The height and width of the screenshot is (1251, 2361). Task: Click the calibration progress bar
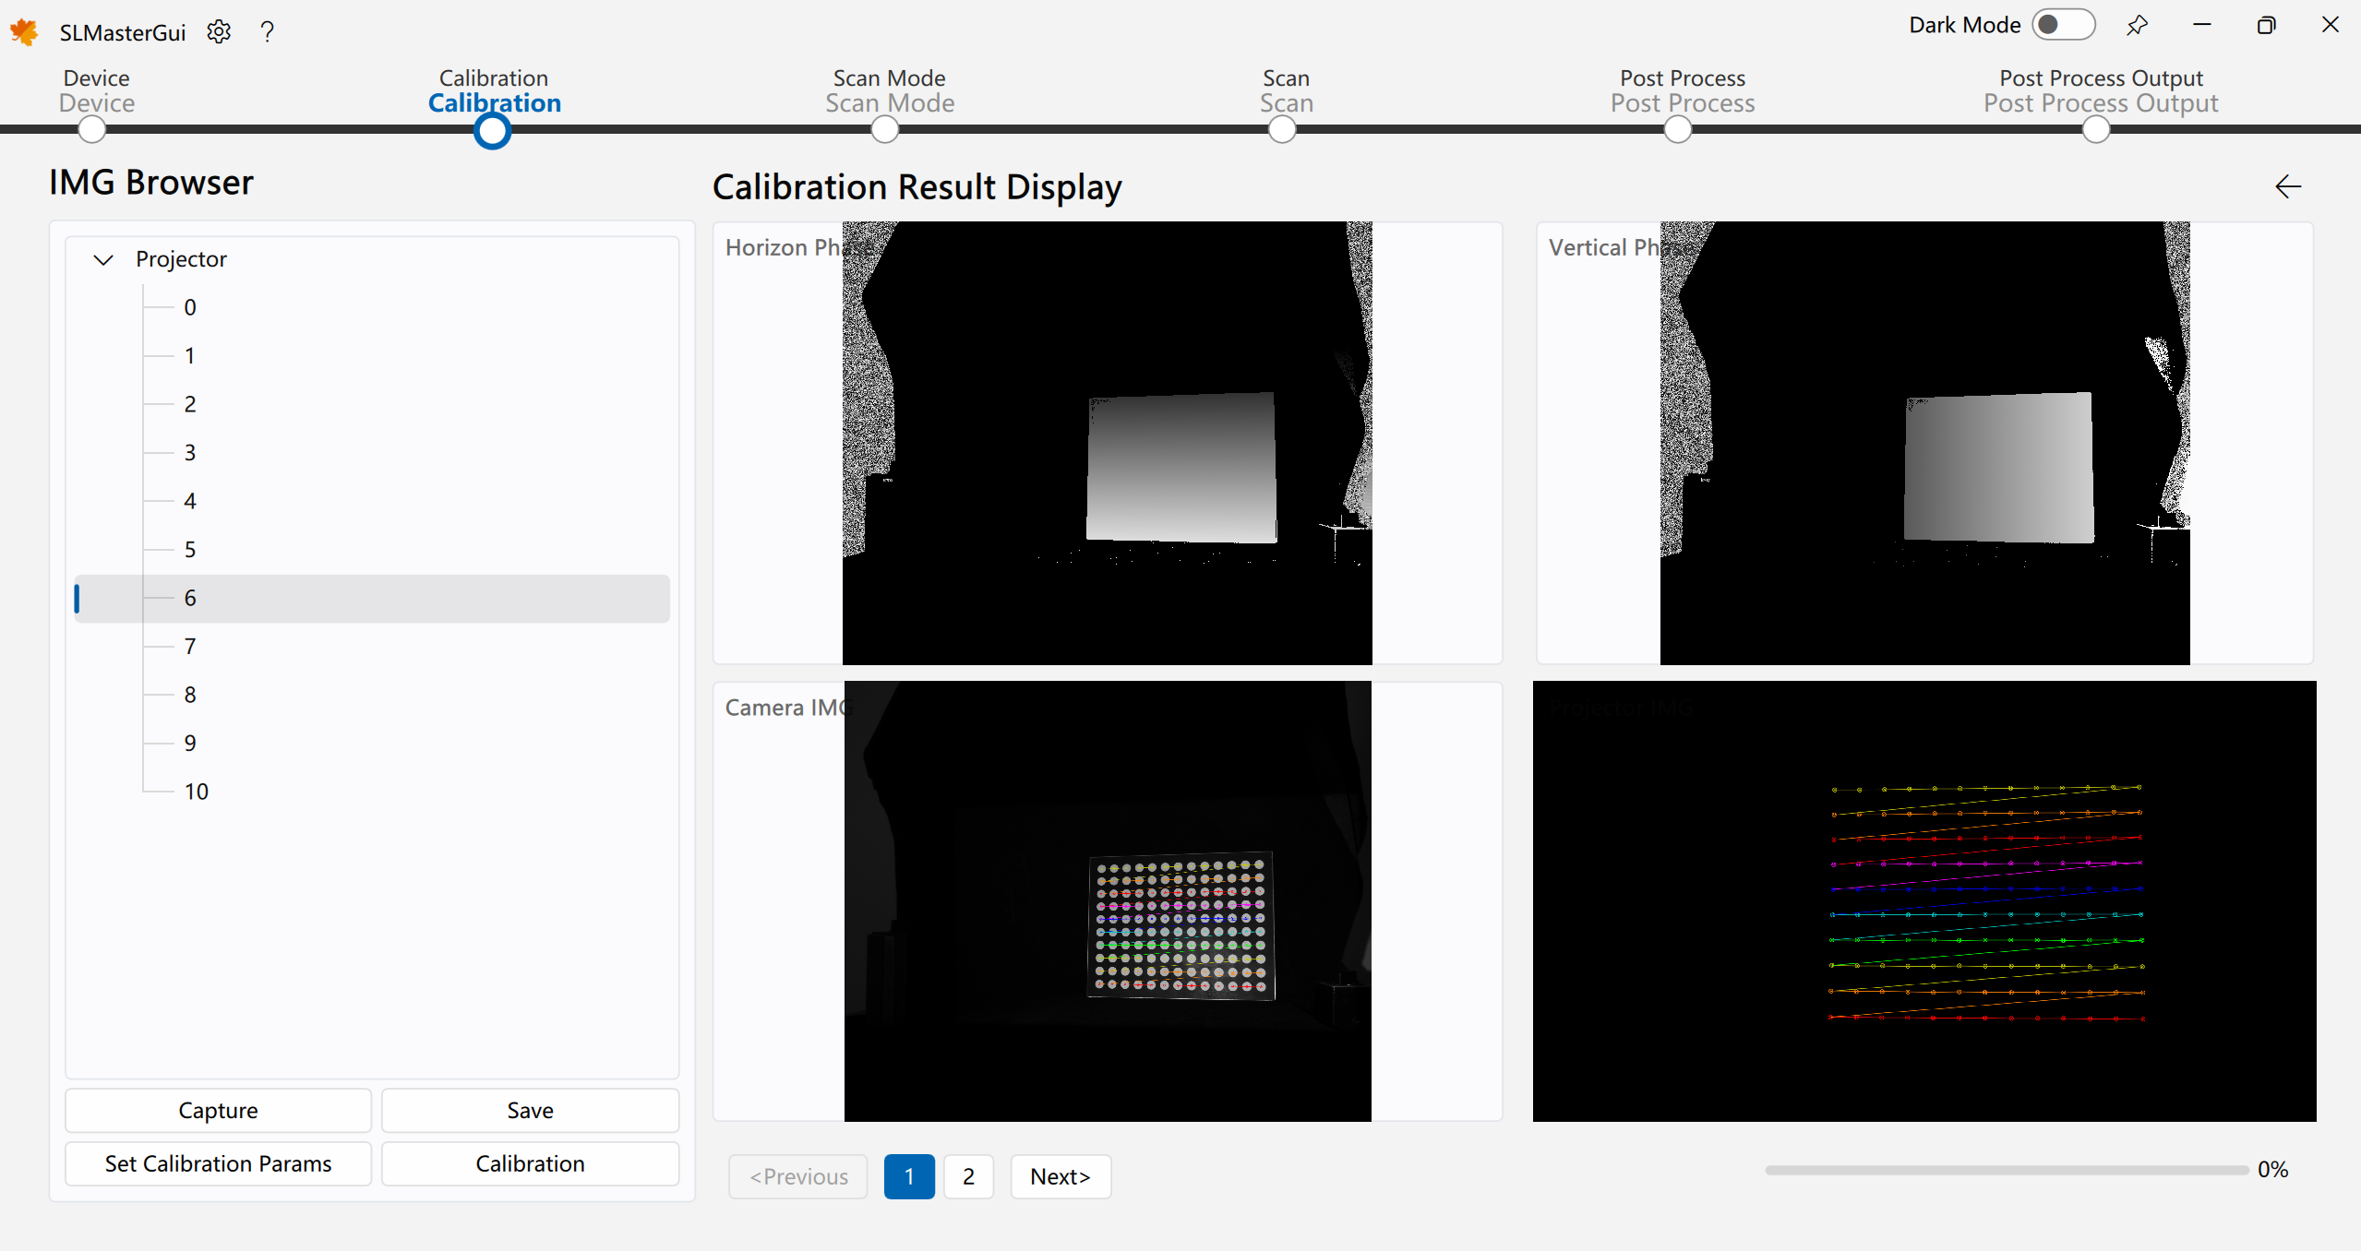(x=2006, y=1171)
